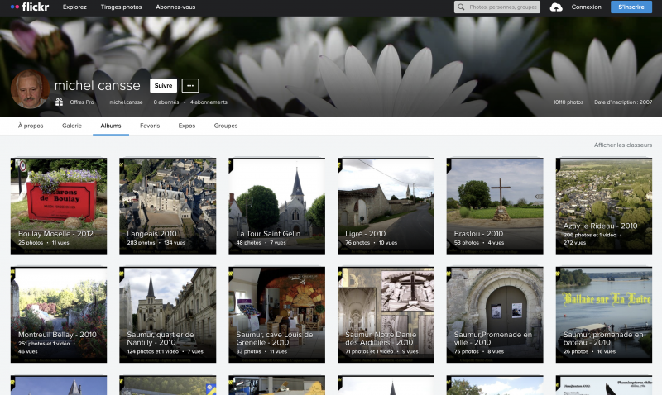662x395 pixels.
Task: Click Abonnez-vous in the top navigation
Action: tap(175, 7)
